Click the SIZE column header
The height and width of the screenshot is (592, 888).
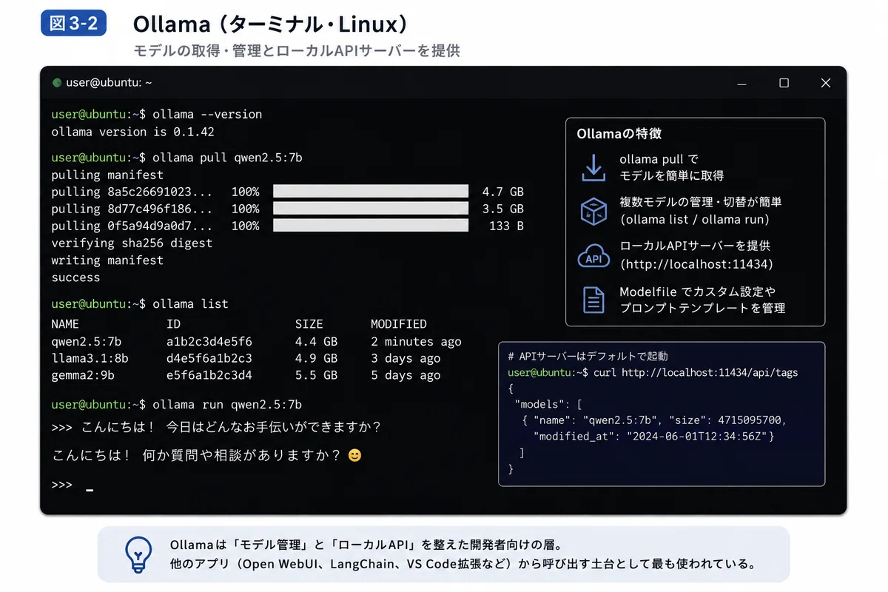coord(309,324)
